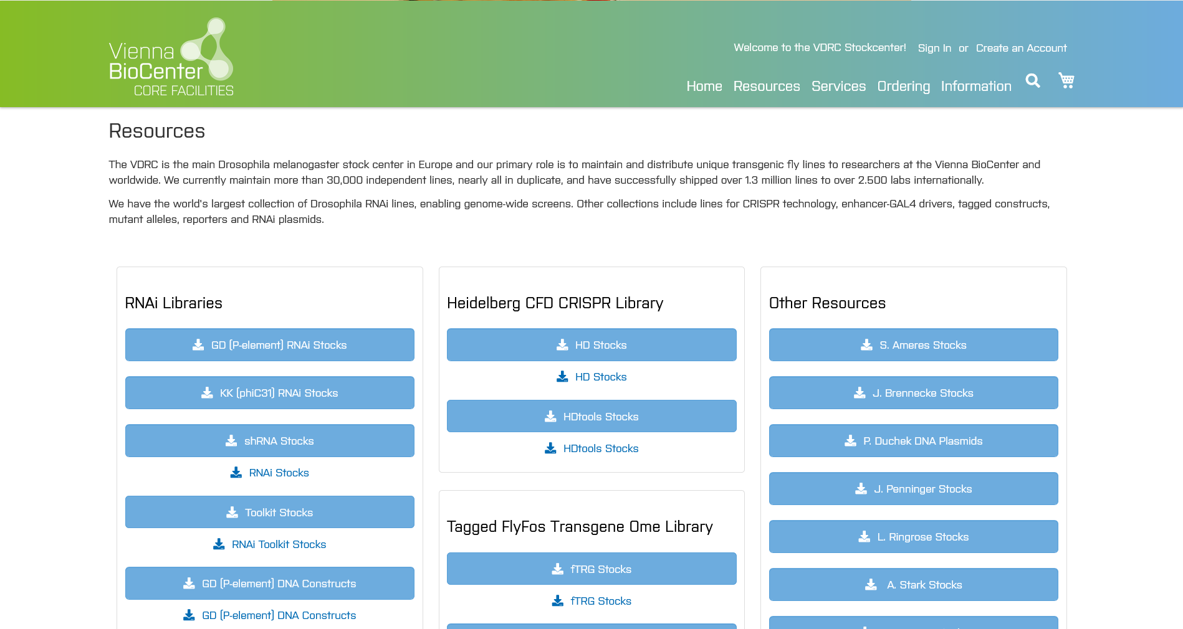Go to the Ordering menu
The height and width of the screenshot is (629, 1183).
pyautogui.click(x=903, y=87)
